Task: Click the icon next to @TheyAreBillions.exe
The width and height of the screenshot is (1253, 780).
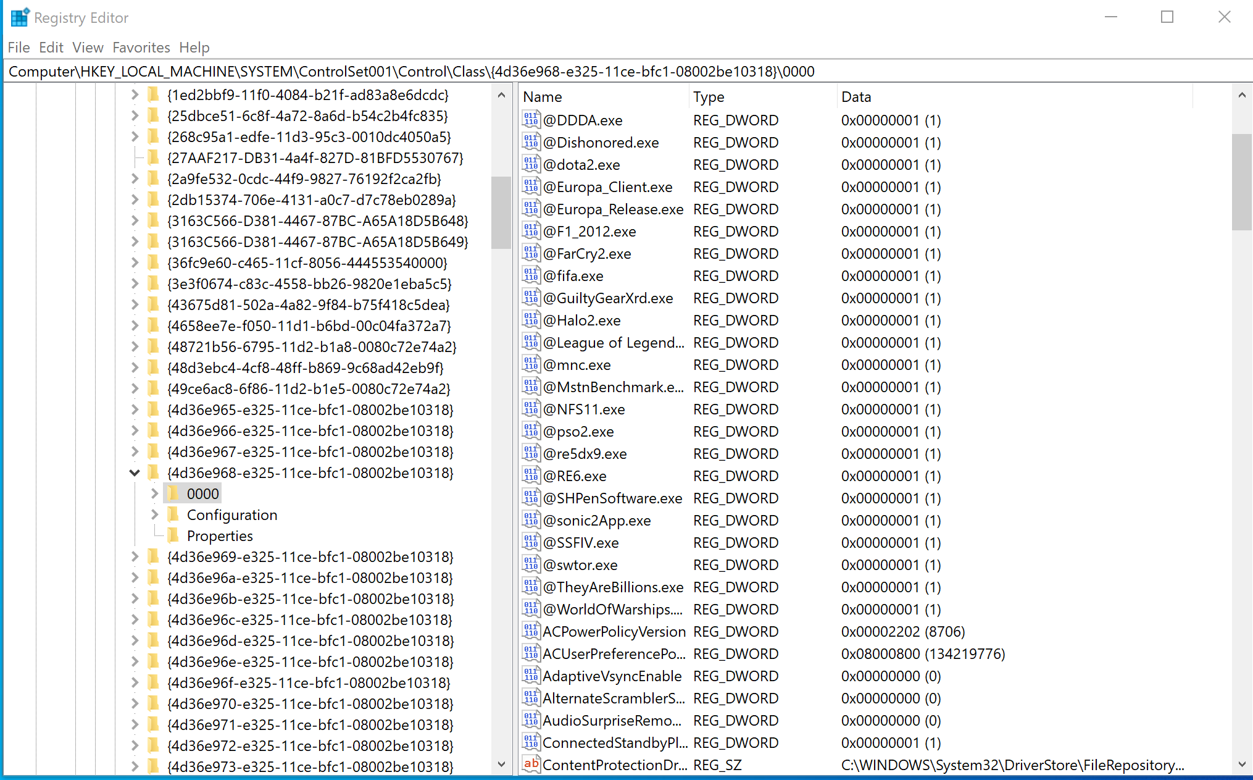Action: point(531,587)
